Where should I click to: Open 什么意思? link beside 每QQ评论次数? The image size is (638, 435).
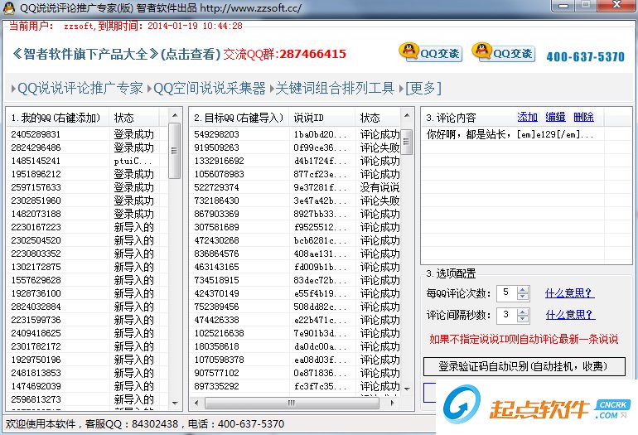pos(570,293)
